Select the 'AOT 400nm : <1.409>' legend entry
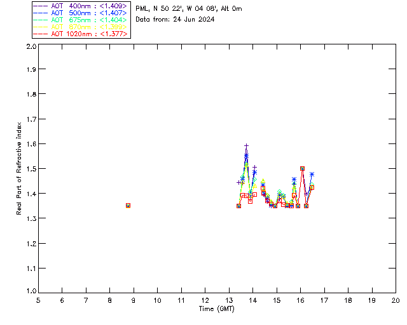407x325 pixels. point(80,6)
